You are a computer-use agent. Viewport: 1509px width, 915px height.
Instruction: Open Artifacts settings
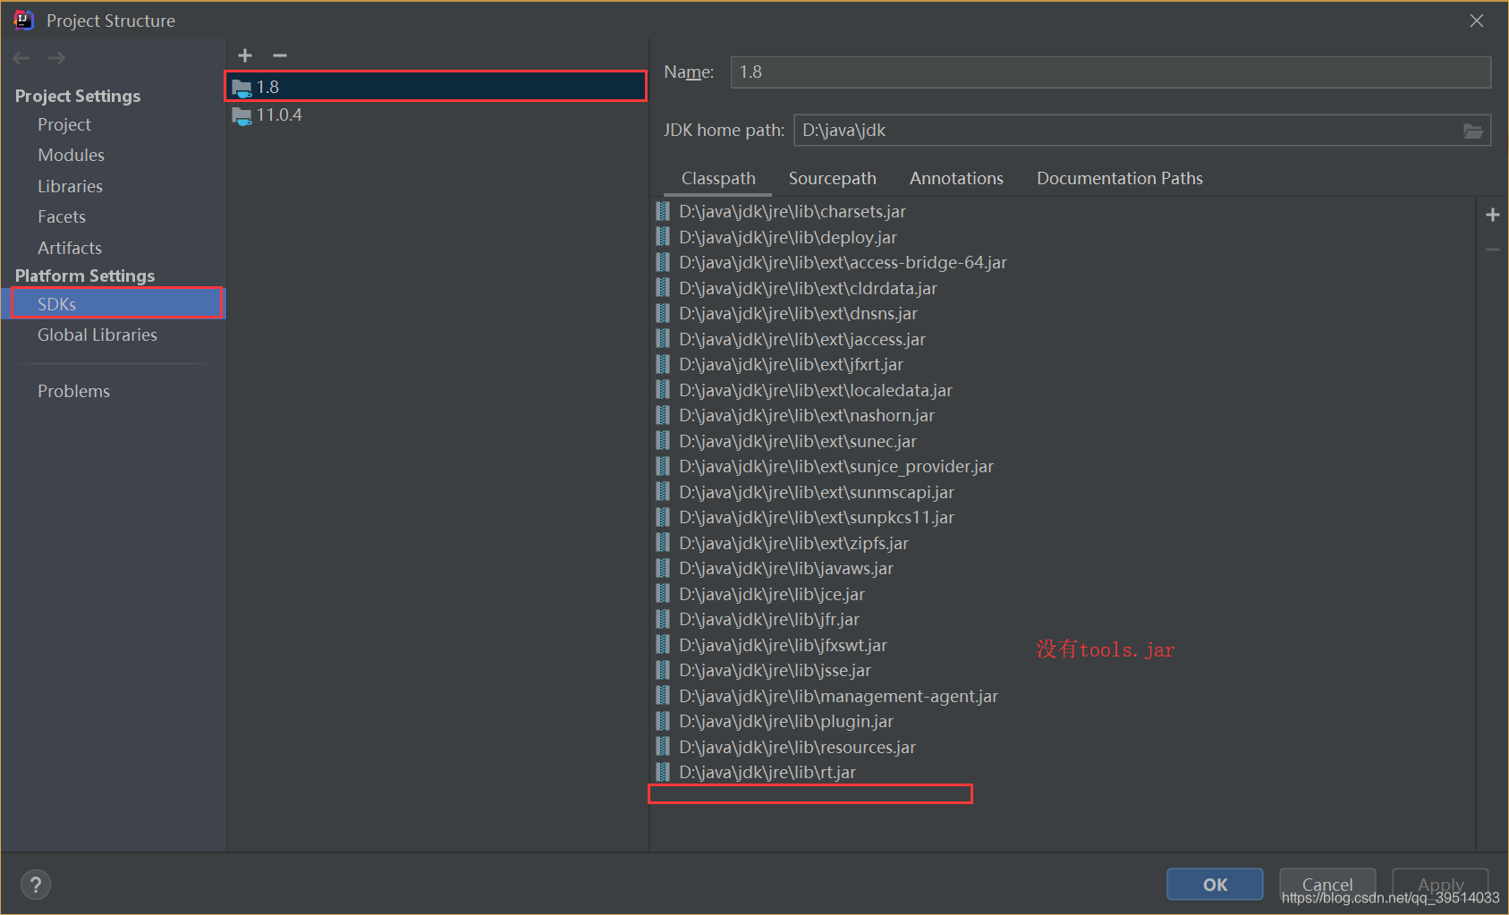pyautogui.click(x=70, y=248)
